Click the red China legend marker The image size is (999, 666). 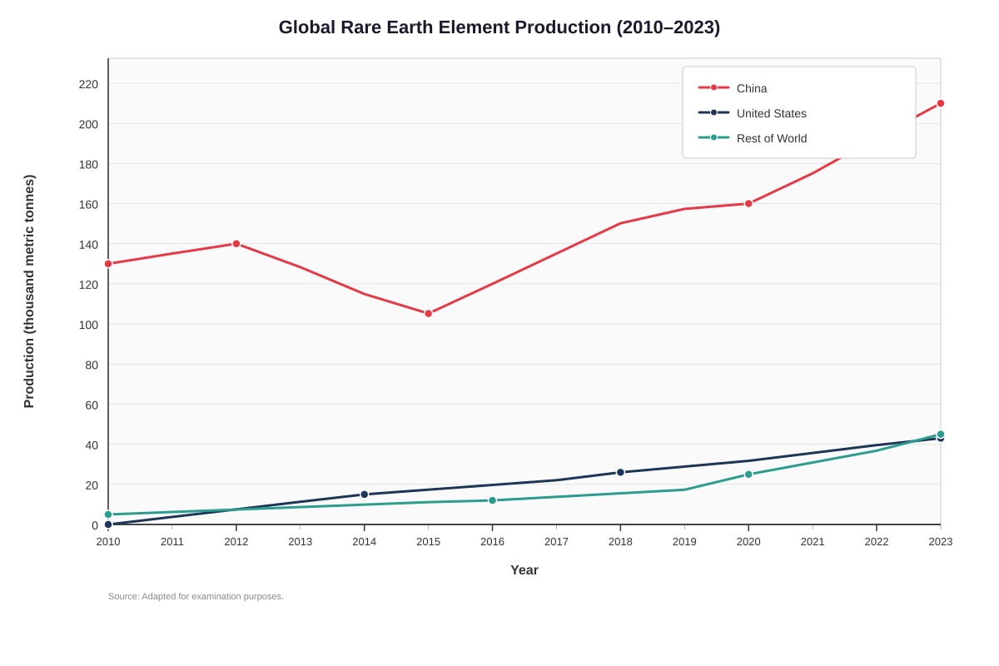pos(713,87)
